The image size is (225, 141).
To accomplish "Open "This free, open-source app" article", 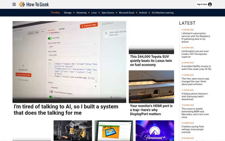I will tap(195, 81).
